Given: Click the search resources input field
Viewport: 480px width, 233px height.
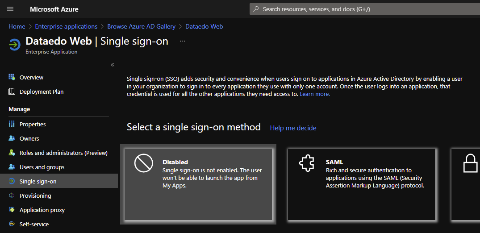Looking at the screenshot, I should [364, 9].
